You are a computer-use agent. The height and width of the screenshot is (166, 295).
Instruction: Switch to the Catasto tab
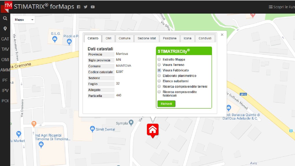click(x=93, y=38)
